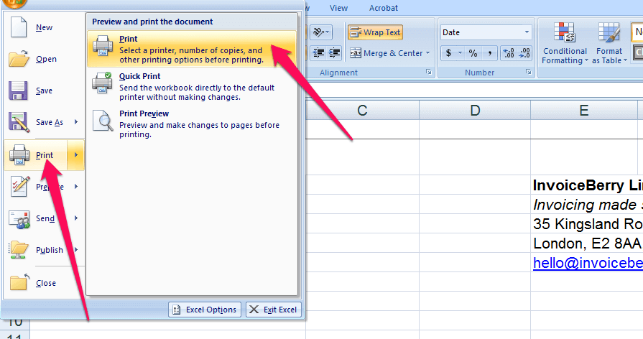This screenshot has height=339, width=643.
Task: Click the Publish folder icon
Action: point(19,250)
